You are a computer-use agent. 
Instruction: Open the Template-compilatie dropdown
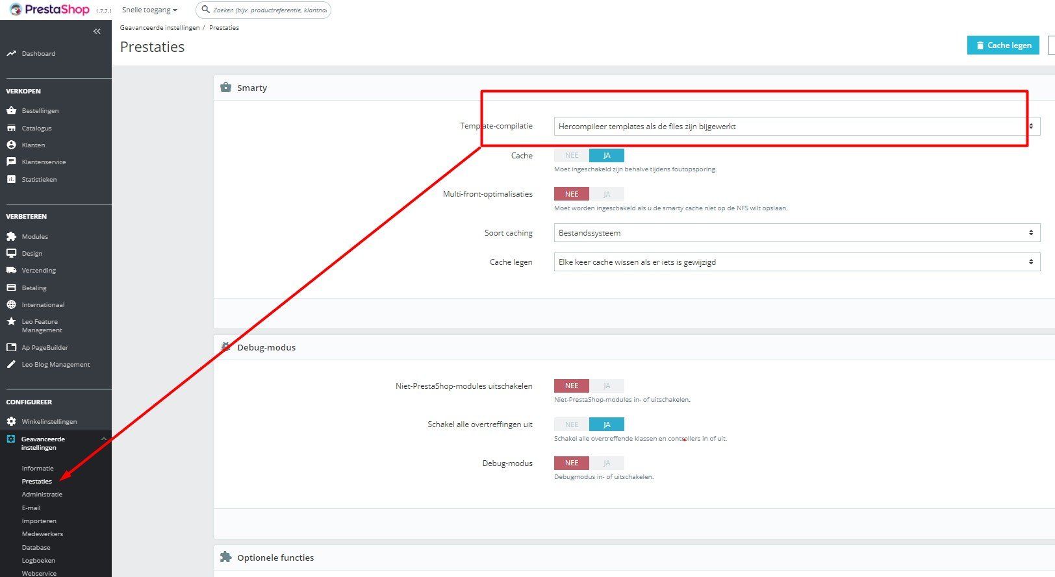click(x=797, y=127)
